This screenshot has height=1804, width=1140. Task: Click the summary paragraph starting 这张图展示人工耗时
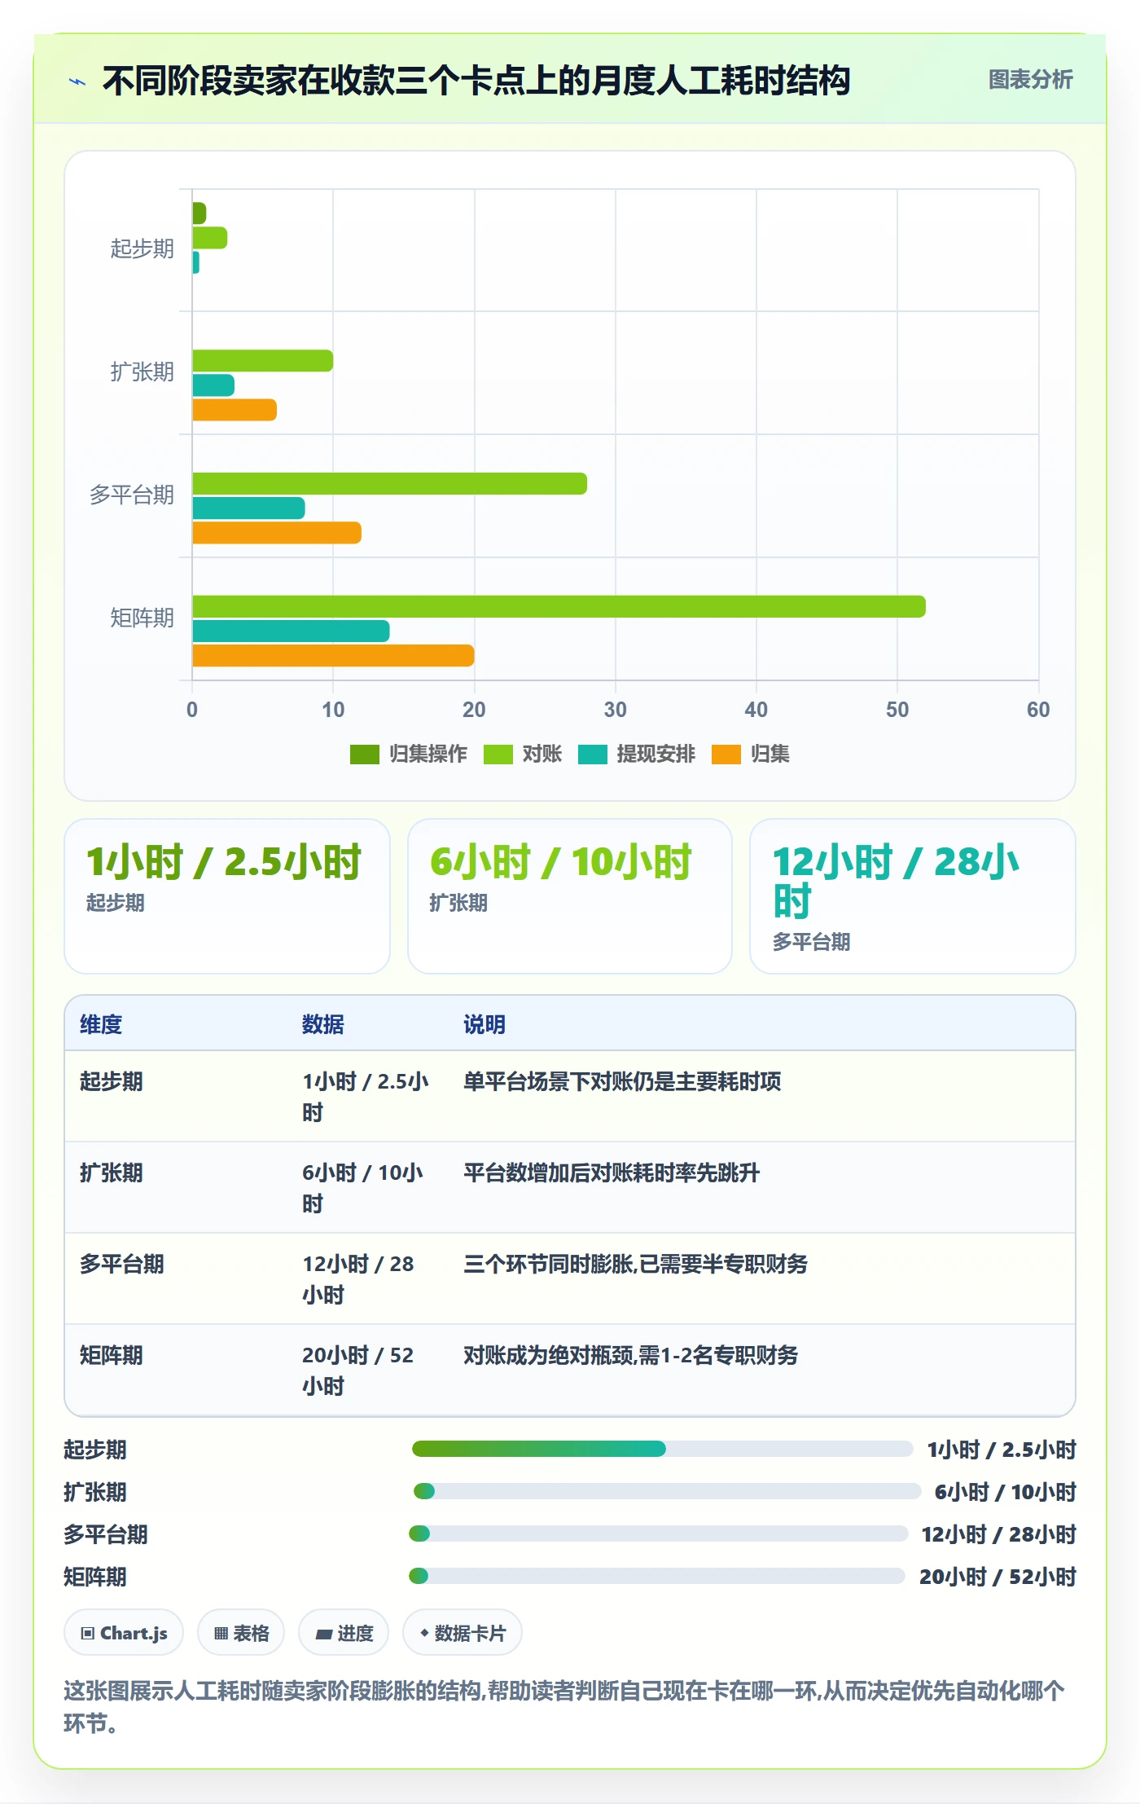[564, 1707]
